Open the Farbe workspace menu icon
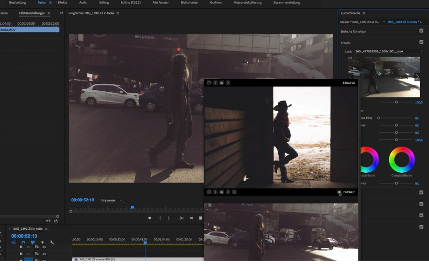The image size is (429, 271). click(x=50, y=2)
